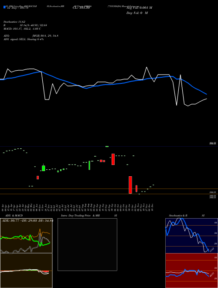Select the 'Day Vol: 0 M' label

pos(137,13)
